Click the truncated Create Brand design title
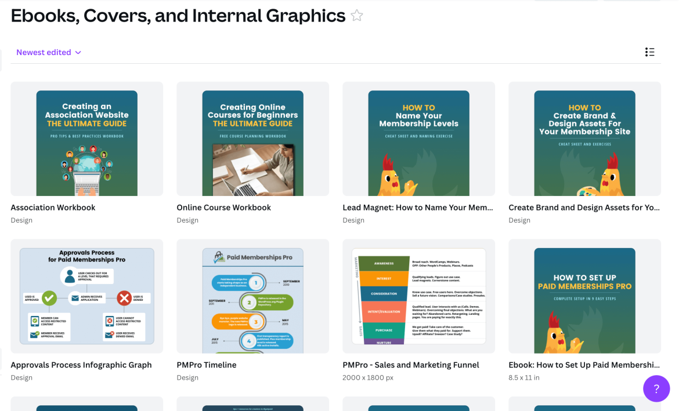The image size is (679, 411). pyautogui.click(x=584, y=207)
